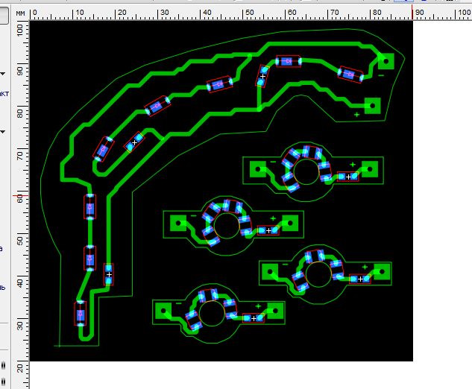
Task: Click the origin crosshair at board's bottom-left corner
Action: pos(60,346)
